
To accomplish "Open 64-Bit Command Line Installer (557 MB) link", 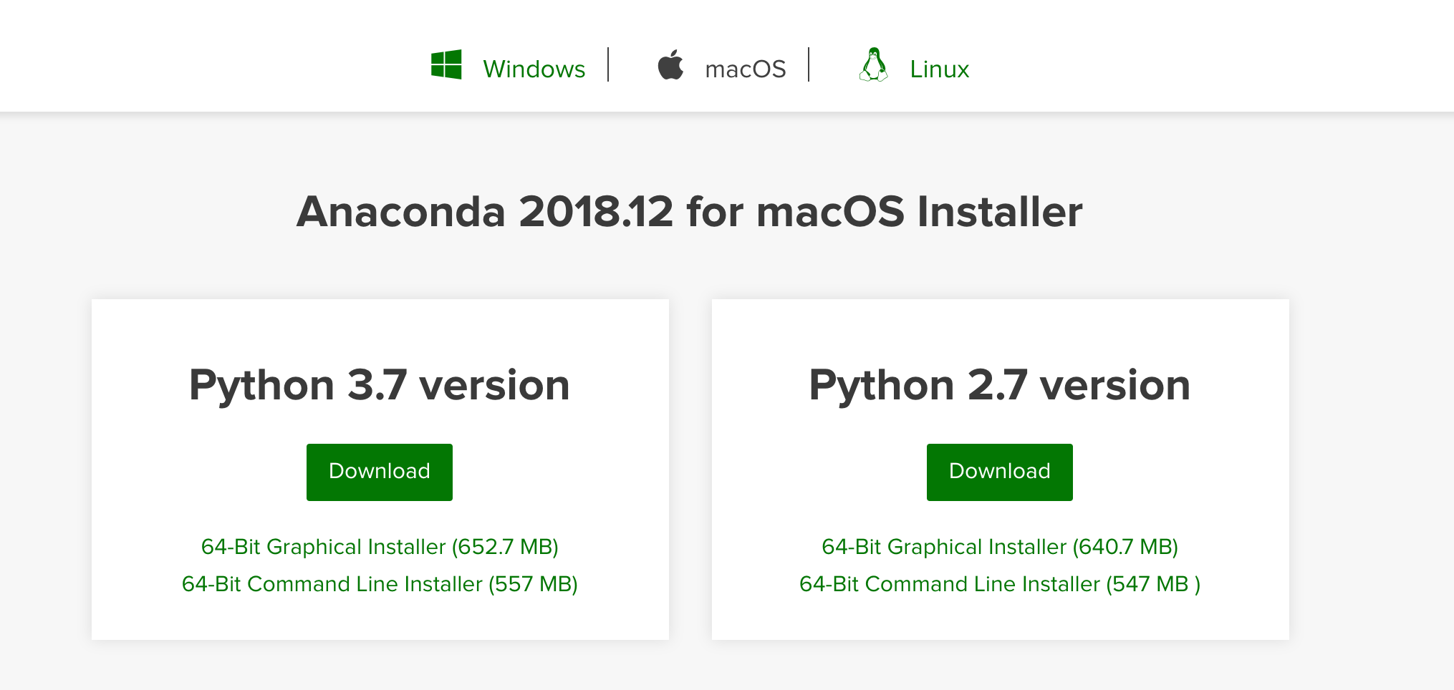I will pos(380,584).
